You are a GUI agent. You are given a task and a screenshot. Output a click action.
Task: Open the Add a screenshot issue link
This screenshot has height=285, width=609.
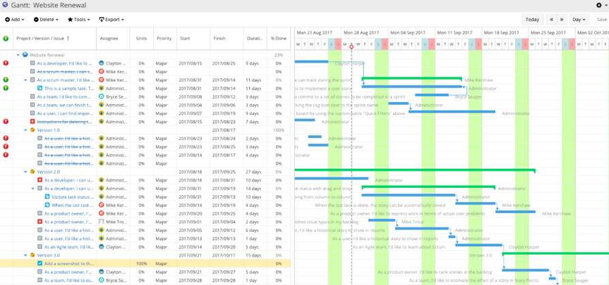[69, 264]
